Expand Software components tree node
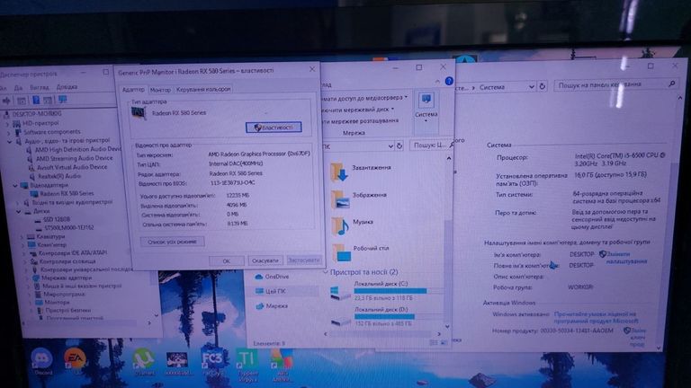The image size is (691, 388). pos(9,132)
